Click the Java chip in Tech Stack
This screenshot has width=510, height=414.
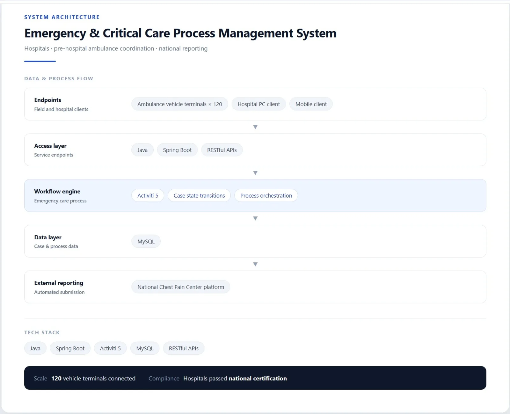coord(35,348)
